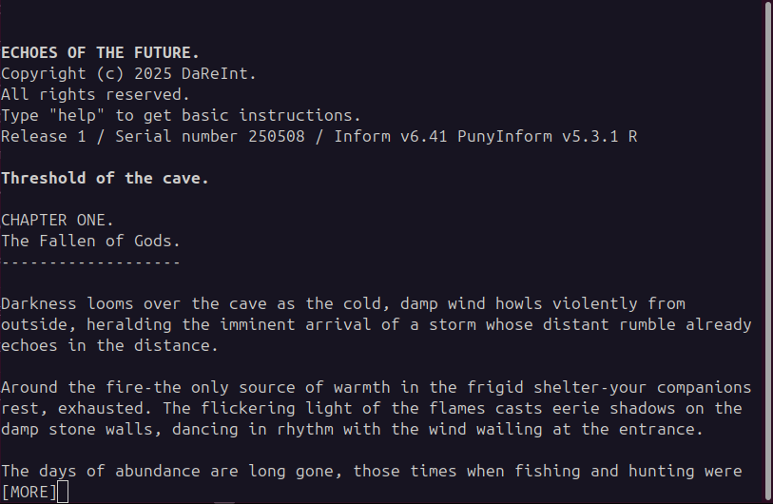The height and width of the screenshot is (504, 773).
Task: Click the quoted "help" word
Action: tap(77, 115)
